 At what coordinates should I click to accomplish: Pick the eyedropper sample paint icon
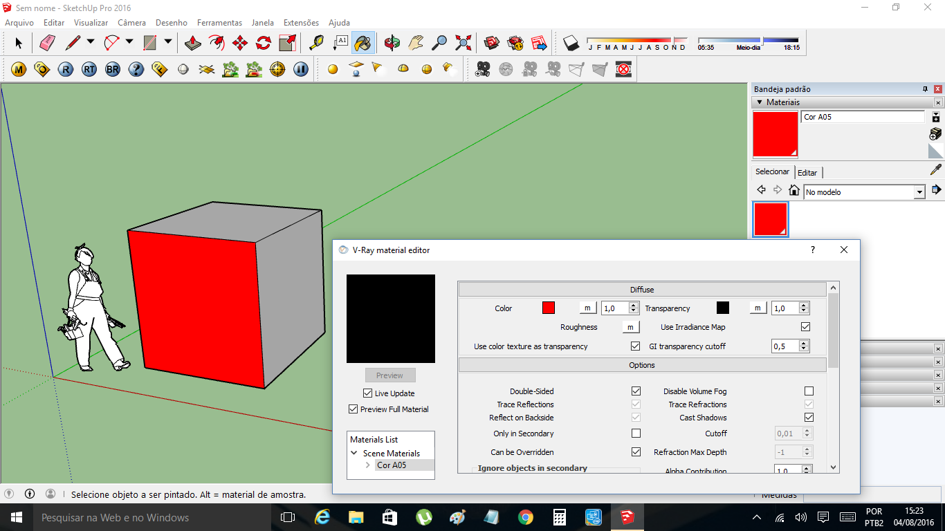click(935, 169)
